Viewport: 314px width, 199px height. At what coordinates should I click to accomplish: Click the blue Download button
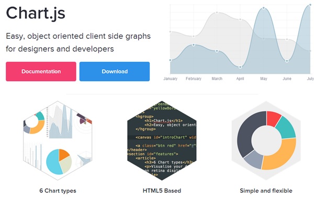(x=115, y=72)
